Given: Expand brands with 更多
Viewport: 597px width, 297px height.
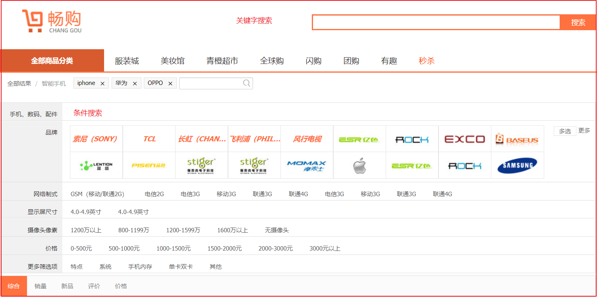Looking at the screenshot, I should tap(584, 131).
